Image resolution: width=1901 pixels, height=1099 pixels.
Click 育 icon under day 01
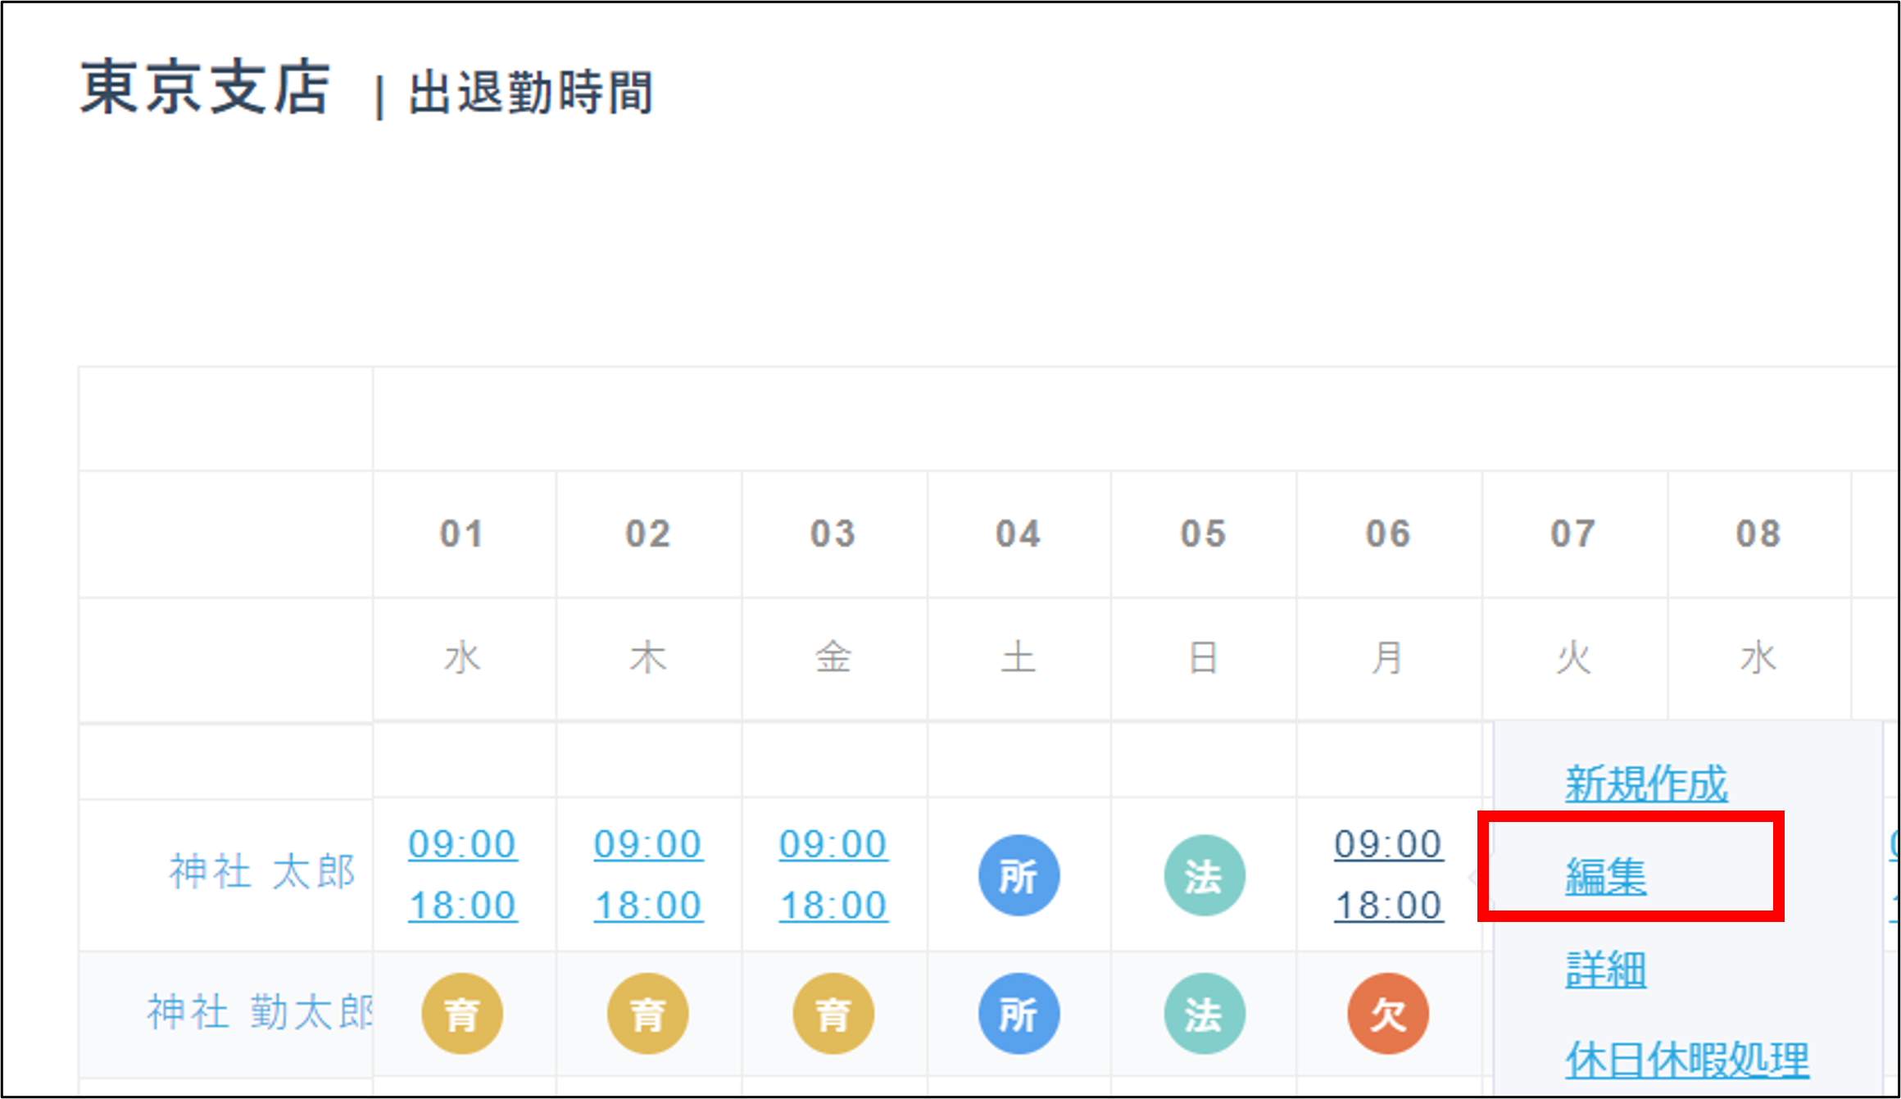click(462, 1014)
